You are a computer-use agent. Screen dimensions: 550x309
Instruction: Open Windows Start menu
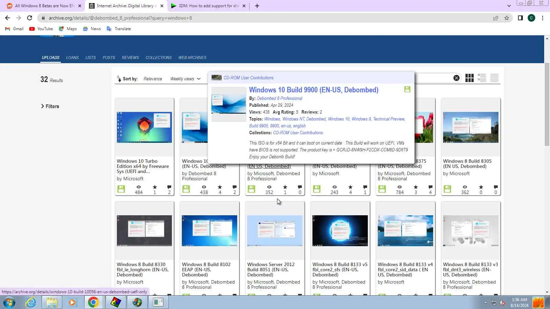point(9,302)
